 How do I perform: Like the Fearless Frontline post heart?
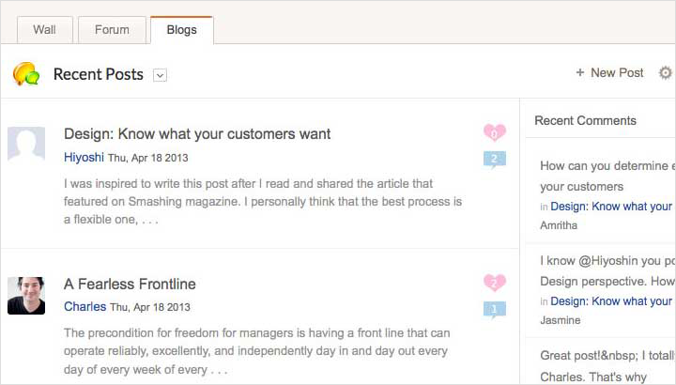point(495,283)
